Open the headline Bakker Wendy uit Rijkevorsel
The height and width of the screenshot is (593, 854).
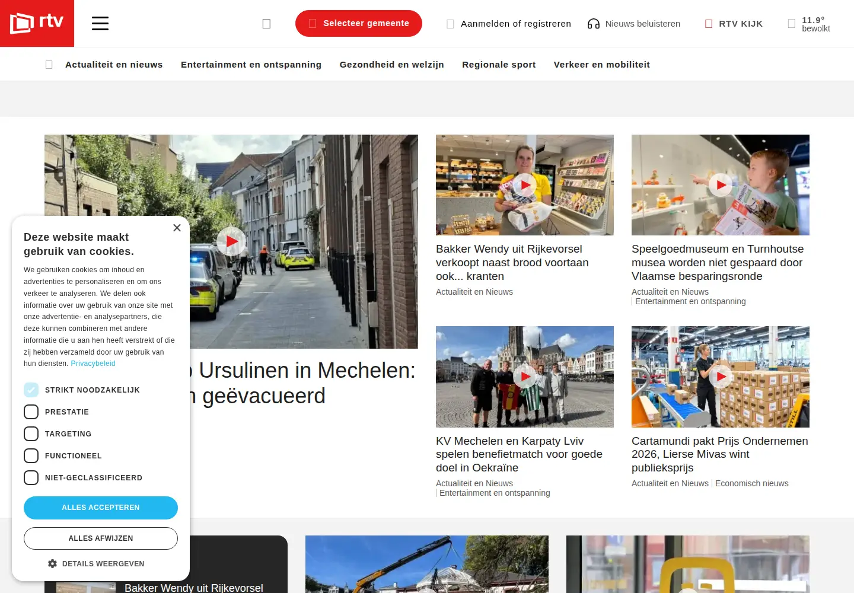[x=512, y=263]
